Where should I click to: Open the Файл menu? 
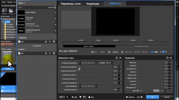pyautogui.click(x=4, y=2)
